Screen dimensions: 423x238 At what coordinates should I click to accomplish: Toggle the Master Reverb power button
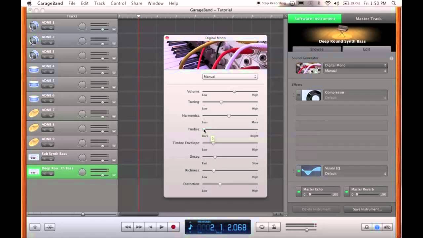pos(347,192)
